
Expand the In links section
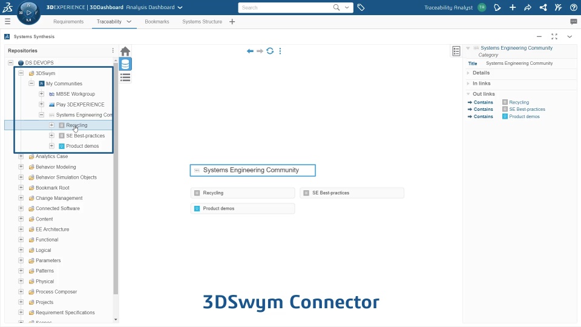(468, 84)
